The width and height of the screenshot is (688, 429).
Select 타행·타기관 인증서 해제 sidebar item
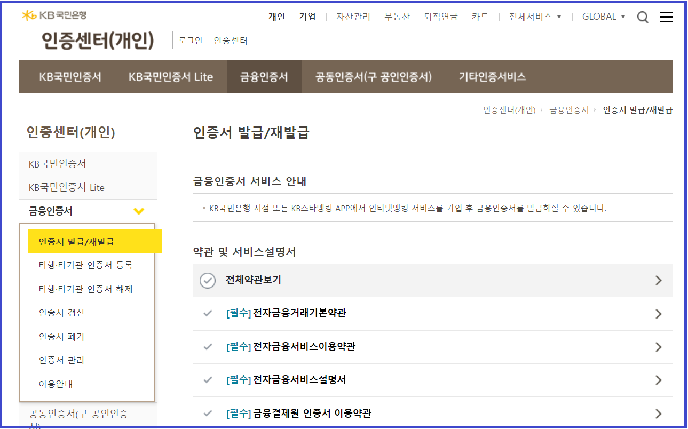(x=85, y=289)
